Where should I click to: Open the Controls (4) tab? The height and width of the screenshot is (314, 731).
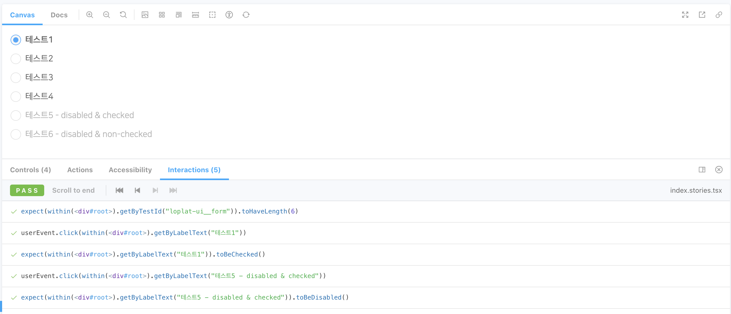30,170
